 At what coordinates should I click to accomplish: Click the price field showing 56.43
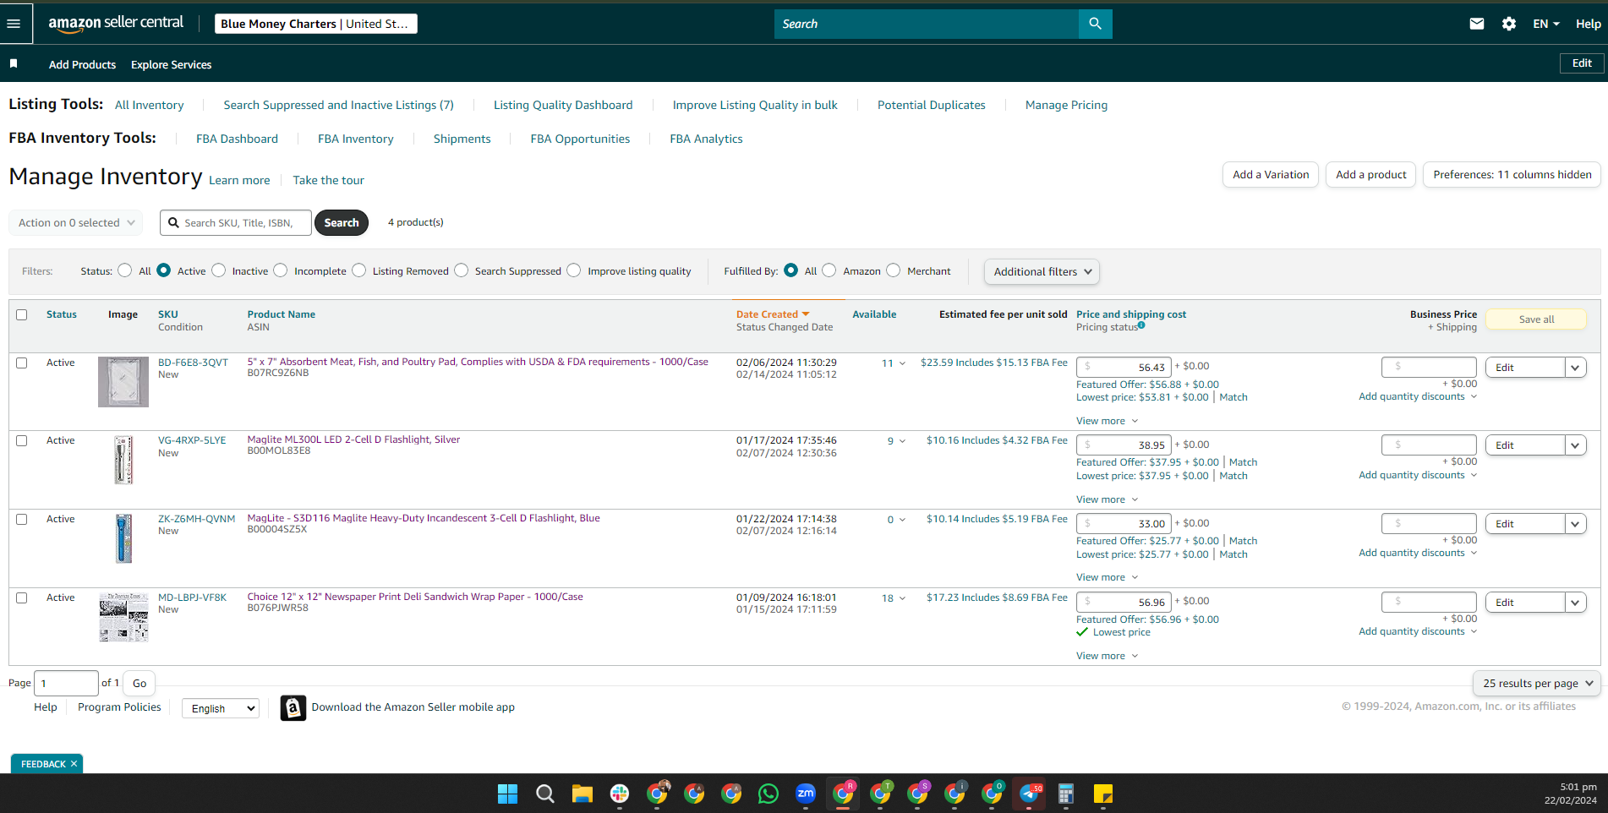tap(1124, 367)
